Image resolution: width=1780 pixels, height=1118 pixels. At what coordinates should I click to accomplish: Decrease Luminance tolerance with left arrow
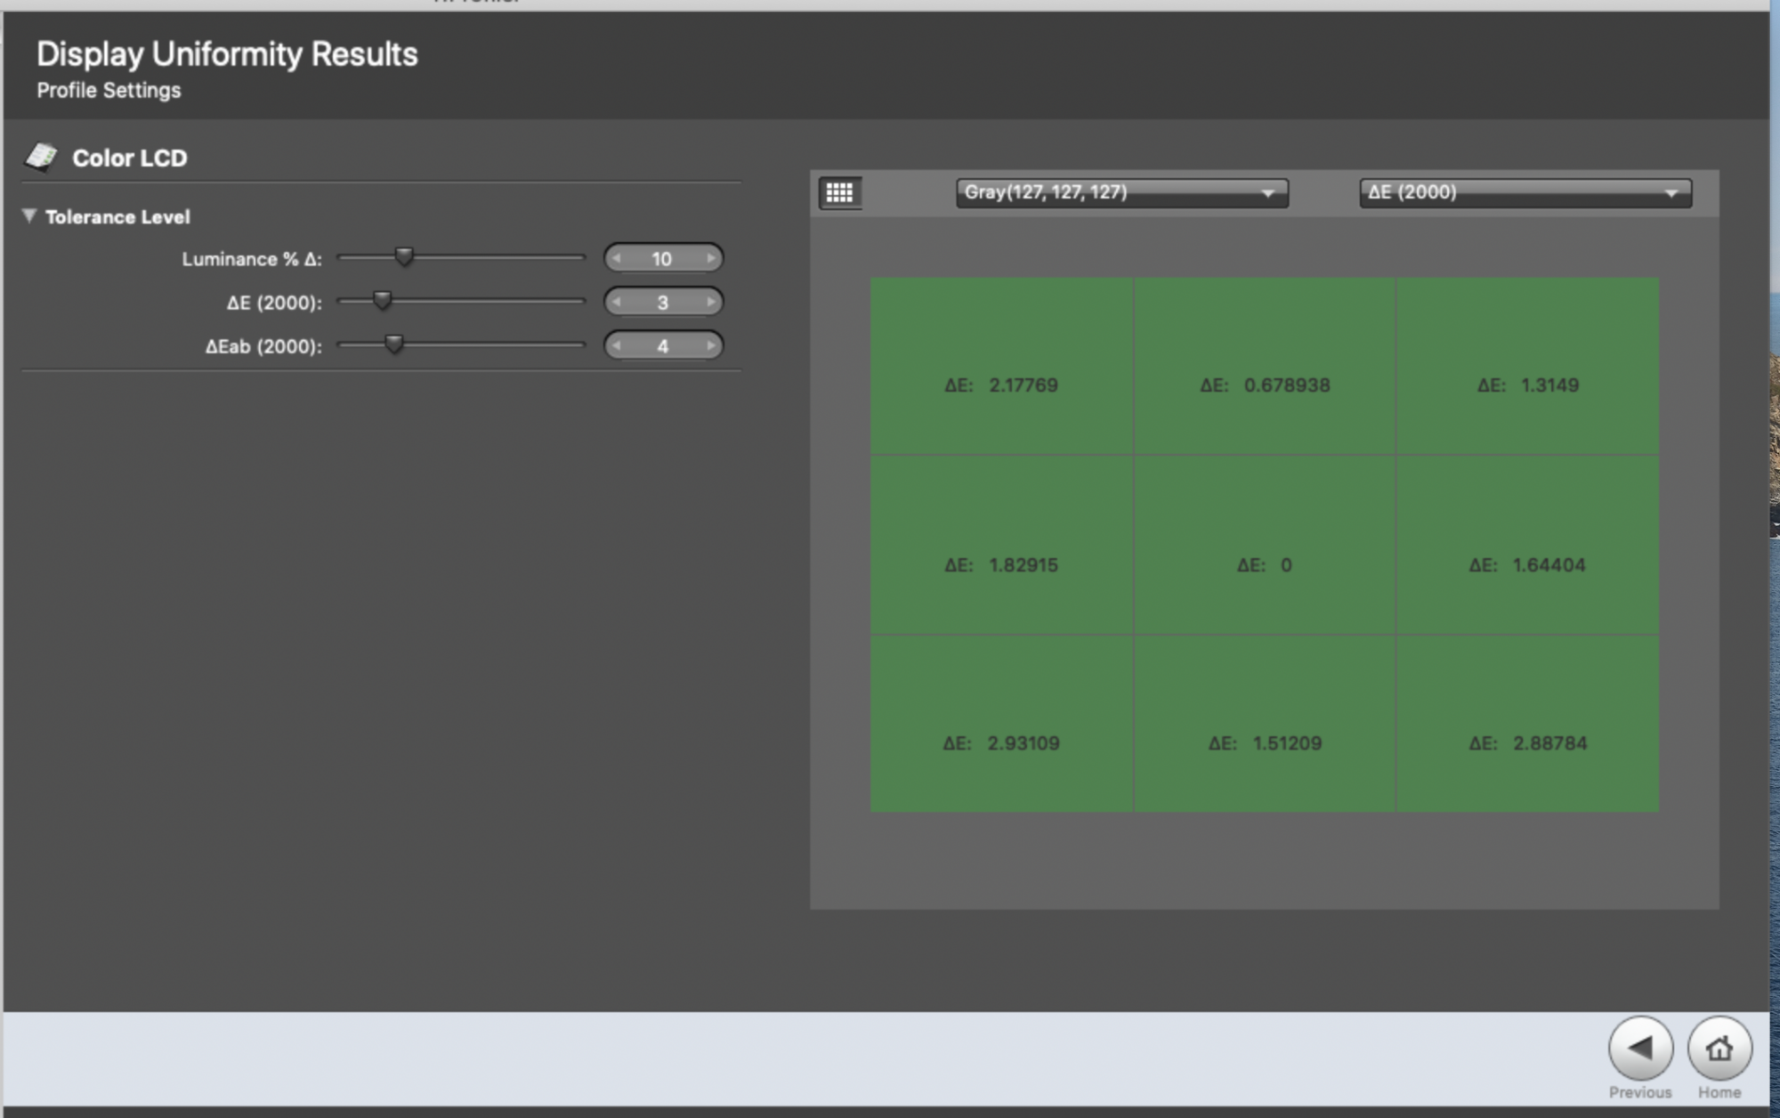617,258
